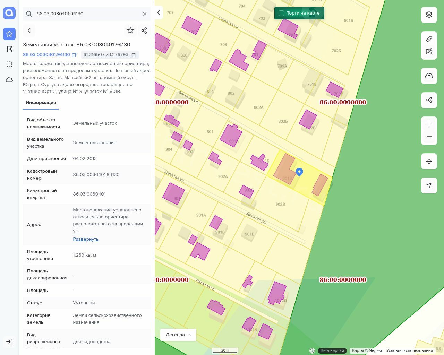Enable the Торги на карте checkbox
Viewport: 444px width, 355px height.
click(x=281, y=13)
